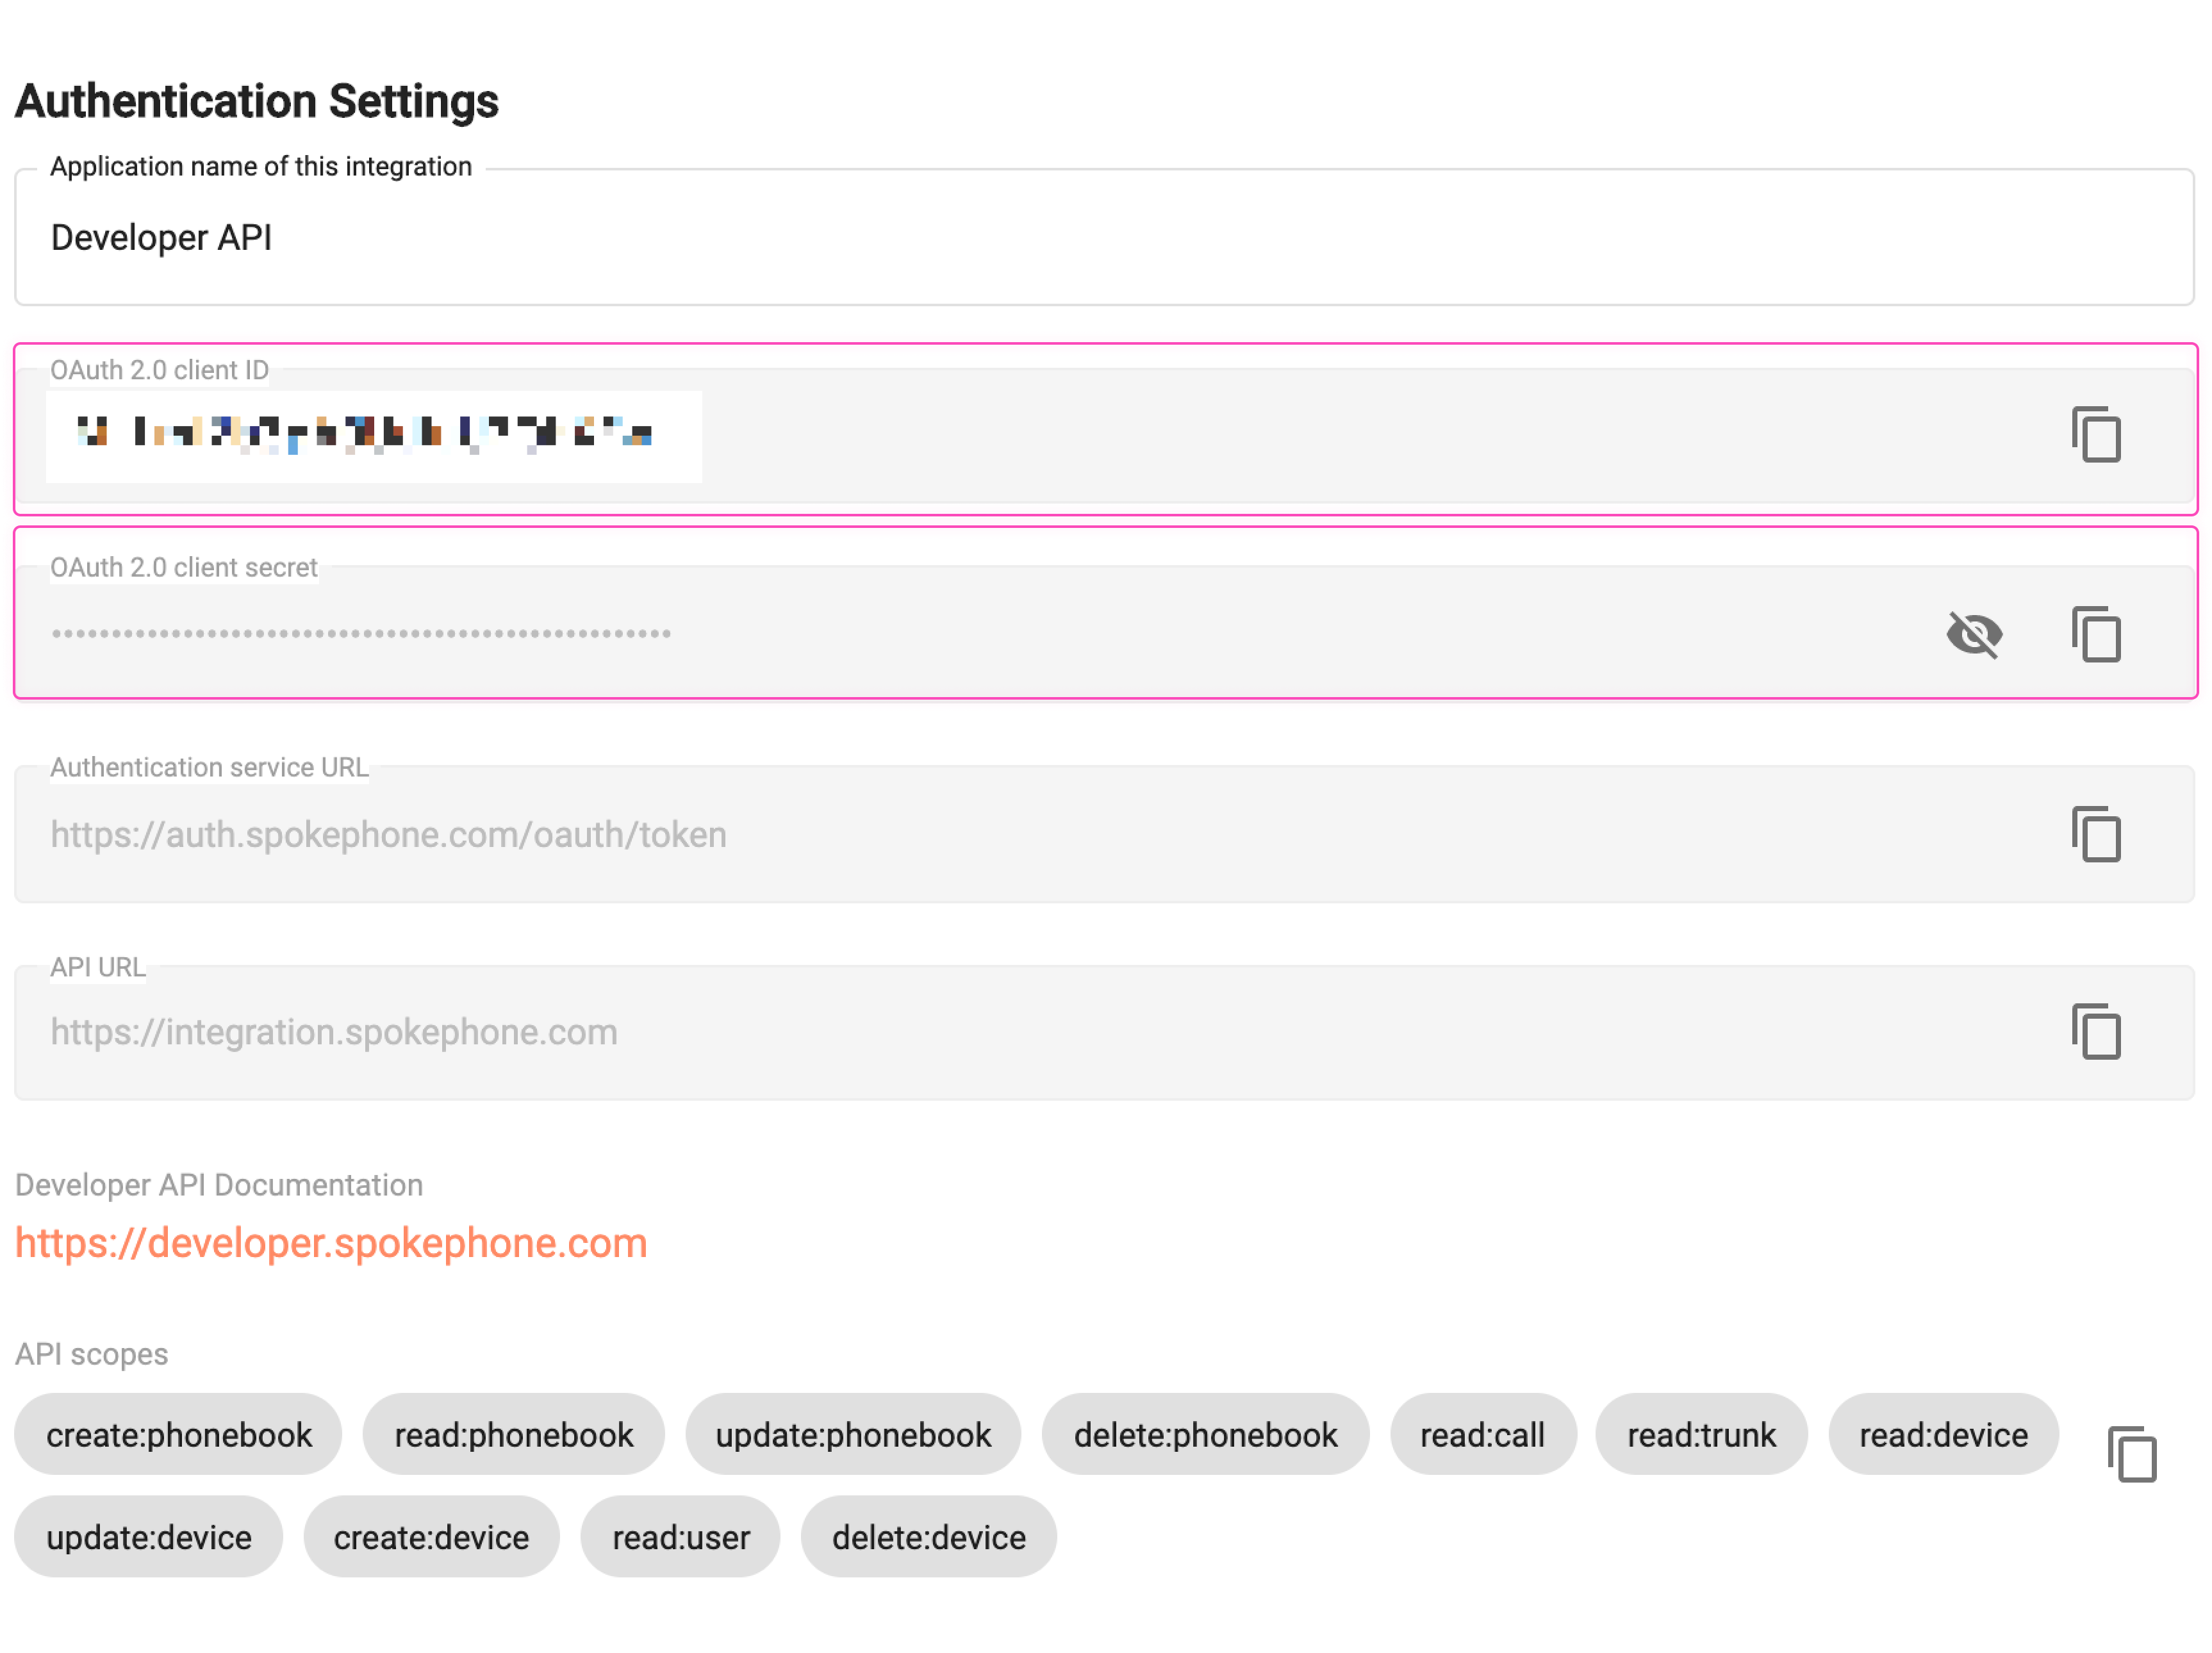Select the read:call scope chip
The width and height of the screenshot is (2212, 1653).
[1483, 1434]
